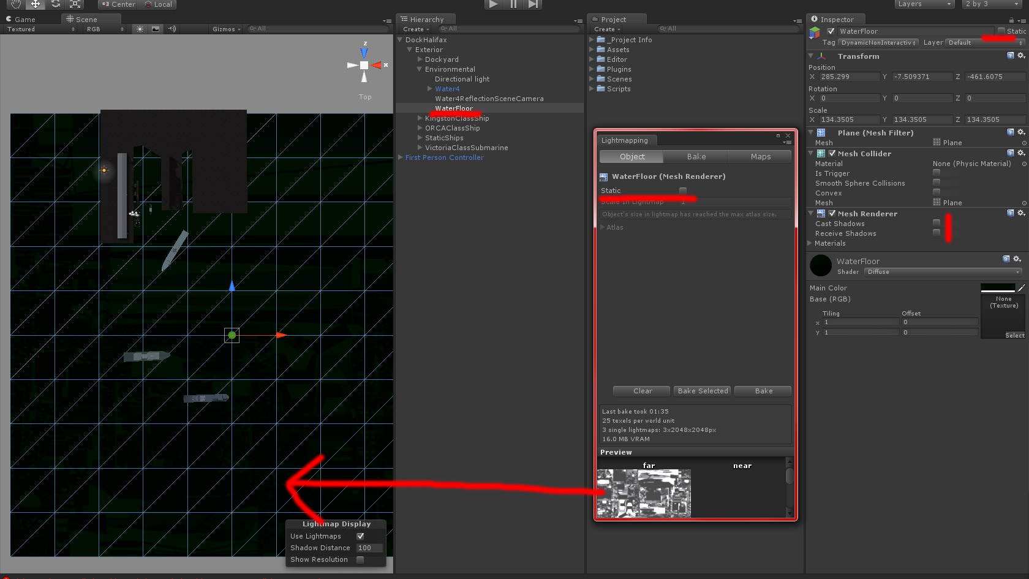This screenshot has height=579, width=1029.
Task: Open the Mesh Collider settings gear
Action: point(1020,153)
